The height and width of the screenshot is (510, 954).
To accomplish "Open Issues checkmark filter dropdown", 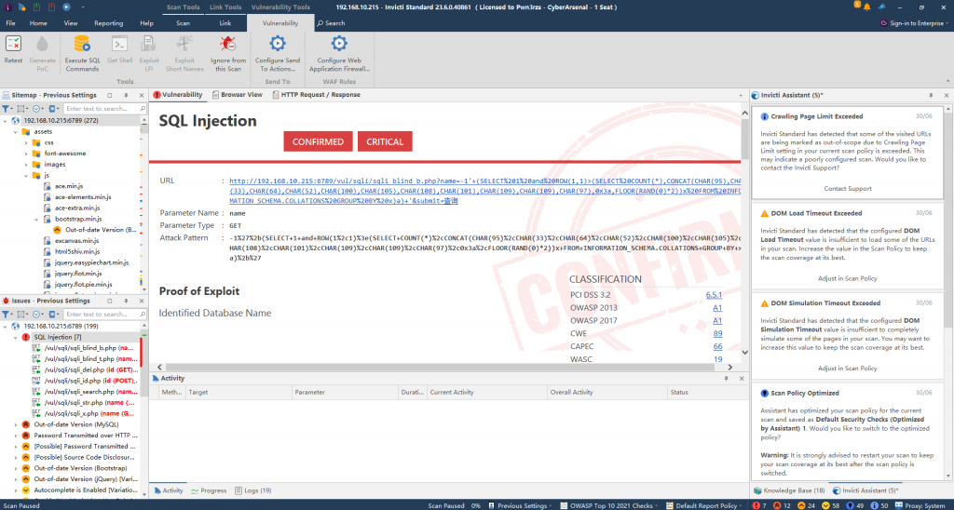I will [x=38, y=315].
